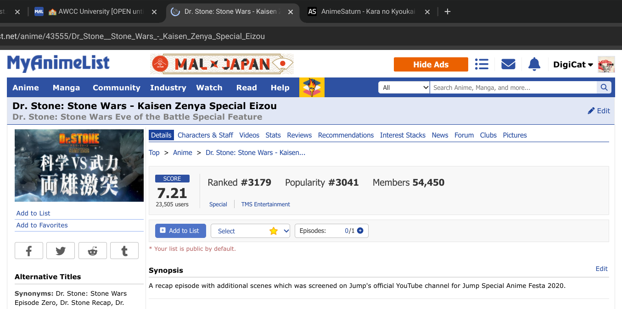Click the search magnifier button
The height and width of the screenshot is (309, 622).
tap(604, 88)
